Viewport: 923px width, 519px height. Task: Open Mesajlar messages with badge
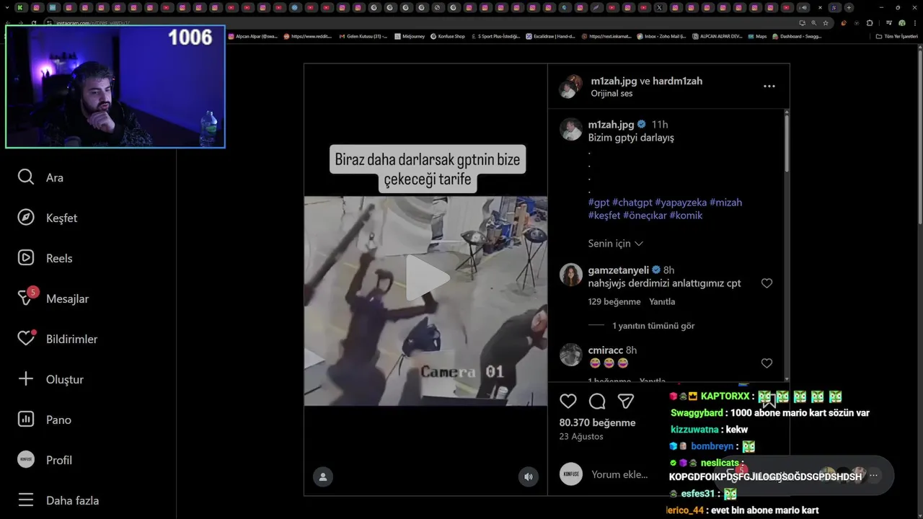click(53, 297)
